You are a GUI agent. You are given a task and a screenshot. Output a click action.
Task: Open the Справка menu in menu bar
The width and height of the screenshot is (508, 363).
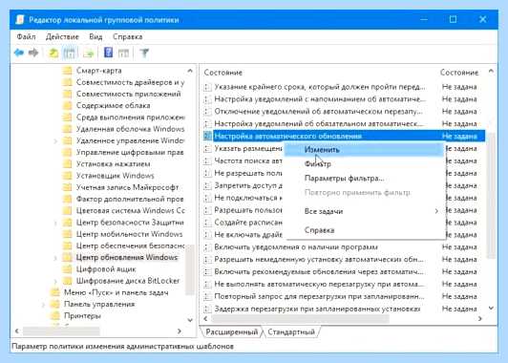click(x=128, y=36)
